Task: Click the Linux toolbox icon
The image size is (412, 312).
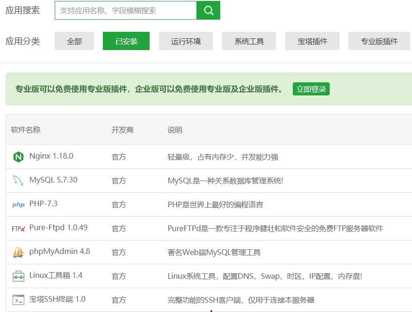Action: (x=18, y=276)
